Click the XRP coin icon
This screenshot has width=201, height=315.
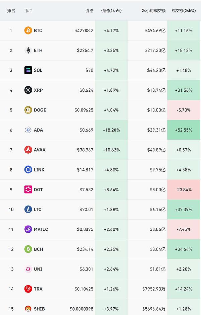click(x=28, y=90)
